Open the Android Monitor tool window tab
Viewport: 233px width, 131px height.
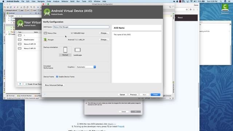click(24, 96)
